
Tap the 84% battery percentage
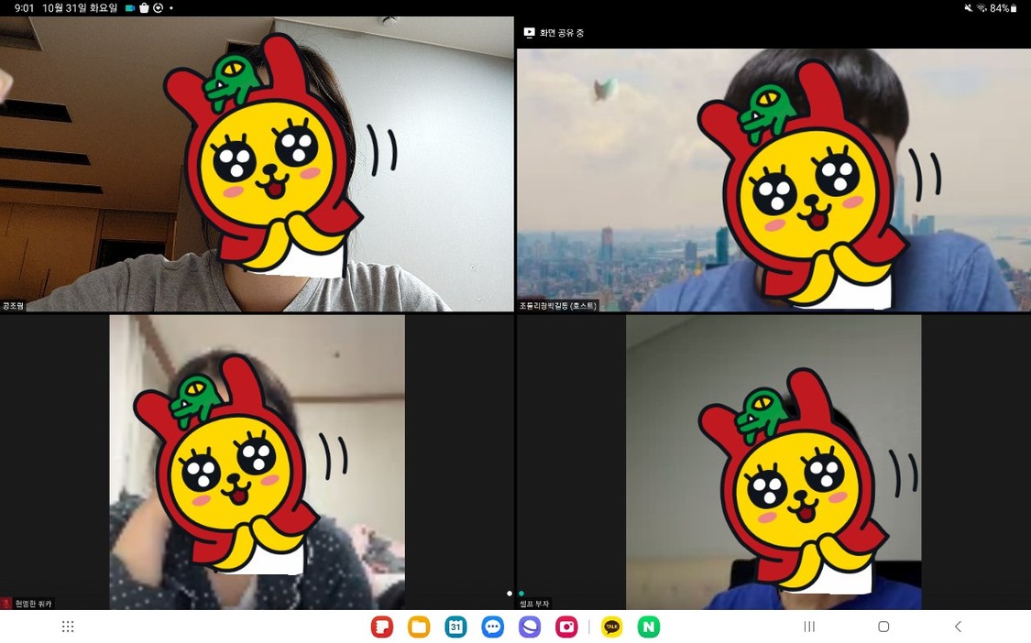pyautogui.click(x=1000, y=8)
